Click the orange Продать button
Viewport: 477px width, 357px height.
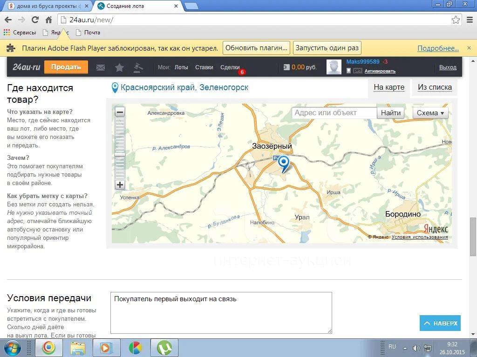tap(66, 67)
